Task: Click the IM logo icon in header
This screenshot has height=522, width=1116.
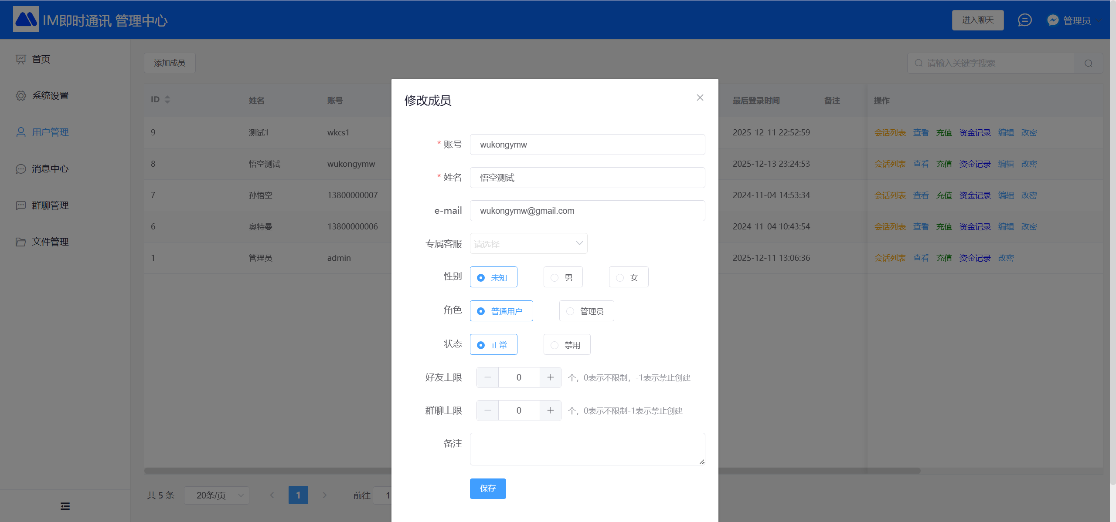Action: (x=26, y=20)
